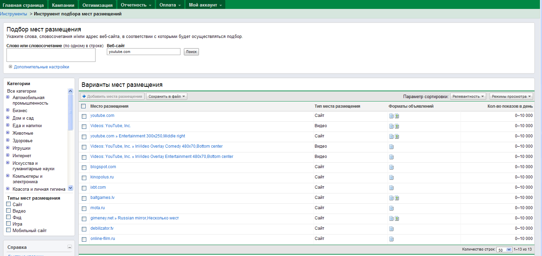The height and width of the screenshot is (256, 542).
Task: Expand the Интернет category node
Action: coord(8,155)
